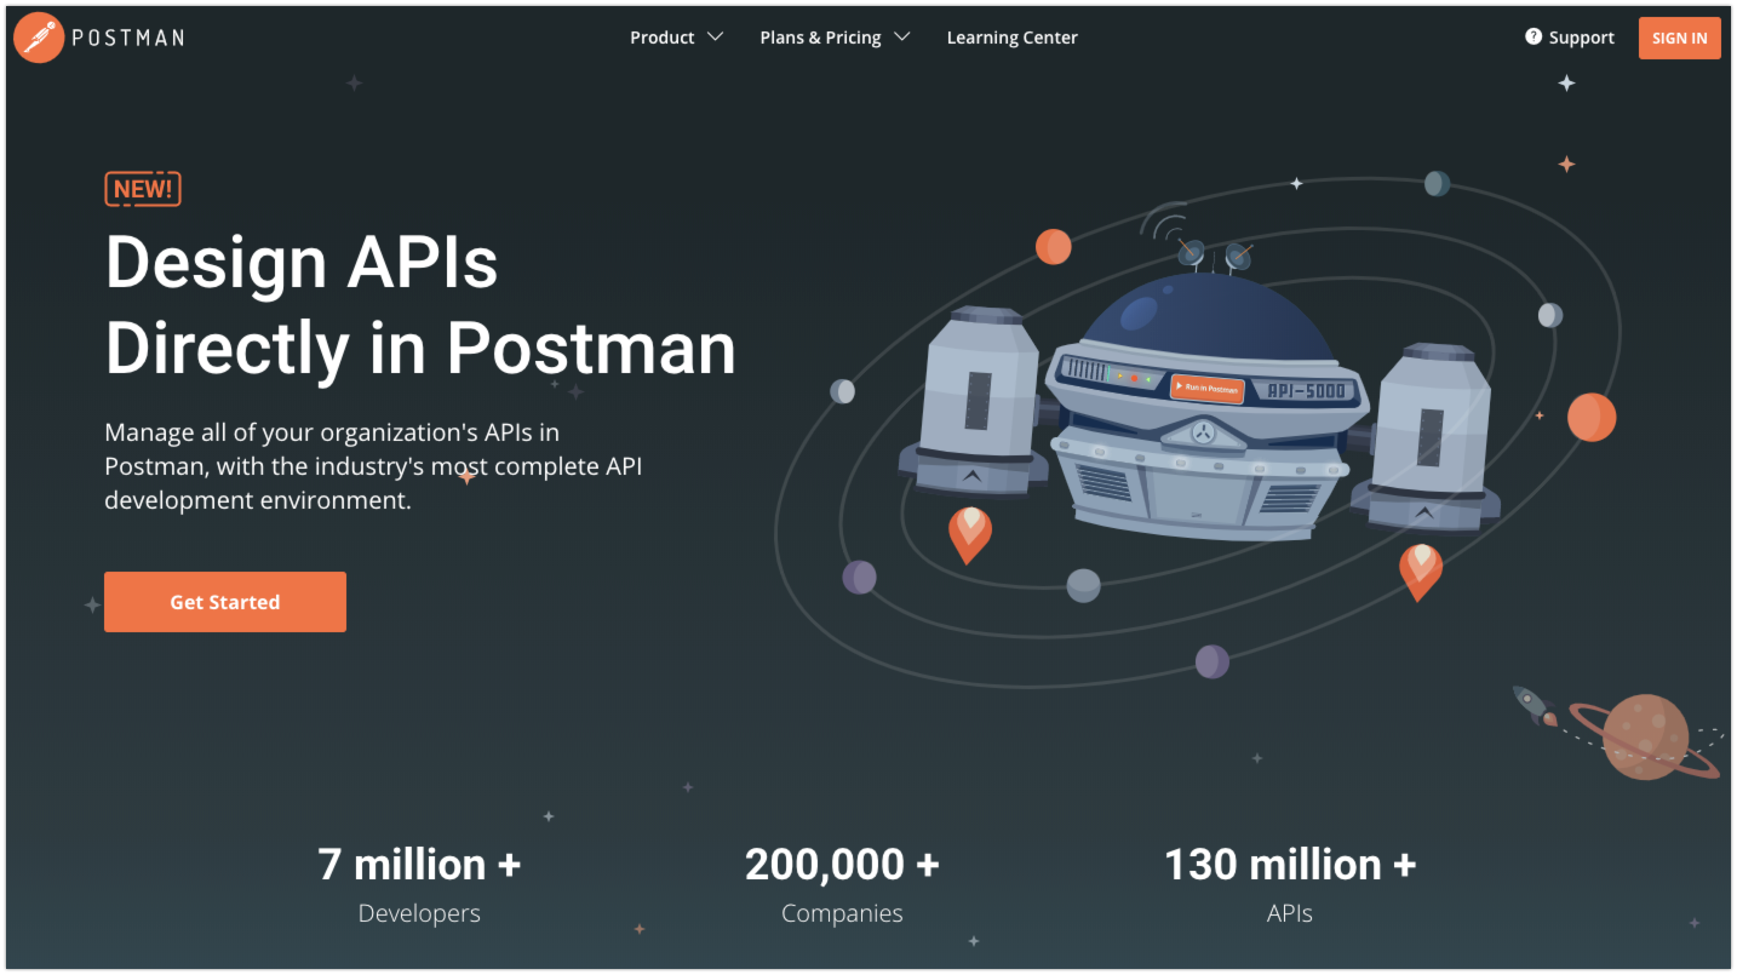
Task: Click the API-5000 label on station
Action: tap(1306, 391)
